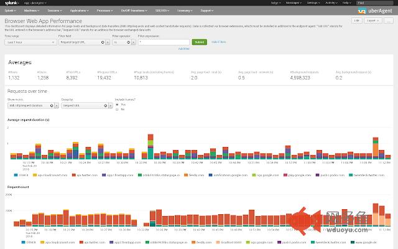Open the Filter field dropdown

coord(82,42)
